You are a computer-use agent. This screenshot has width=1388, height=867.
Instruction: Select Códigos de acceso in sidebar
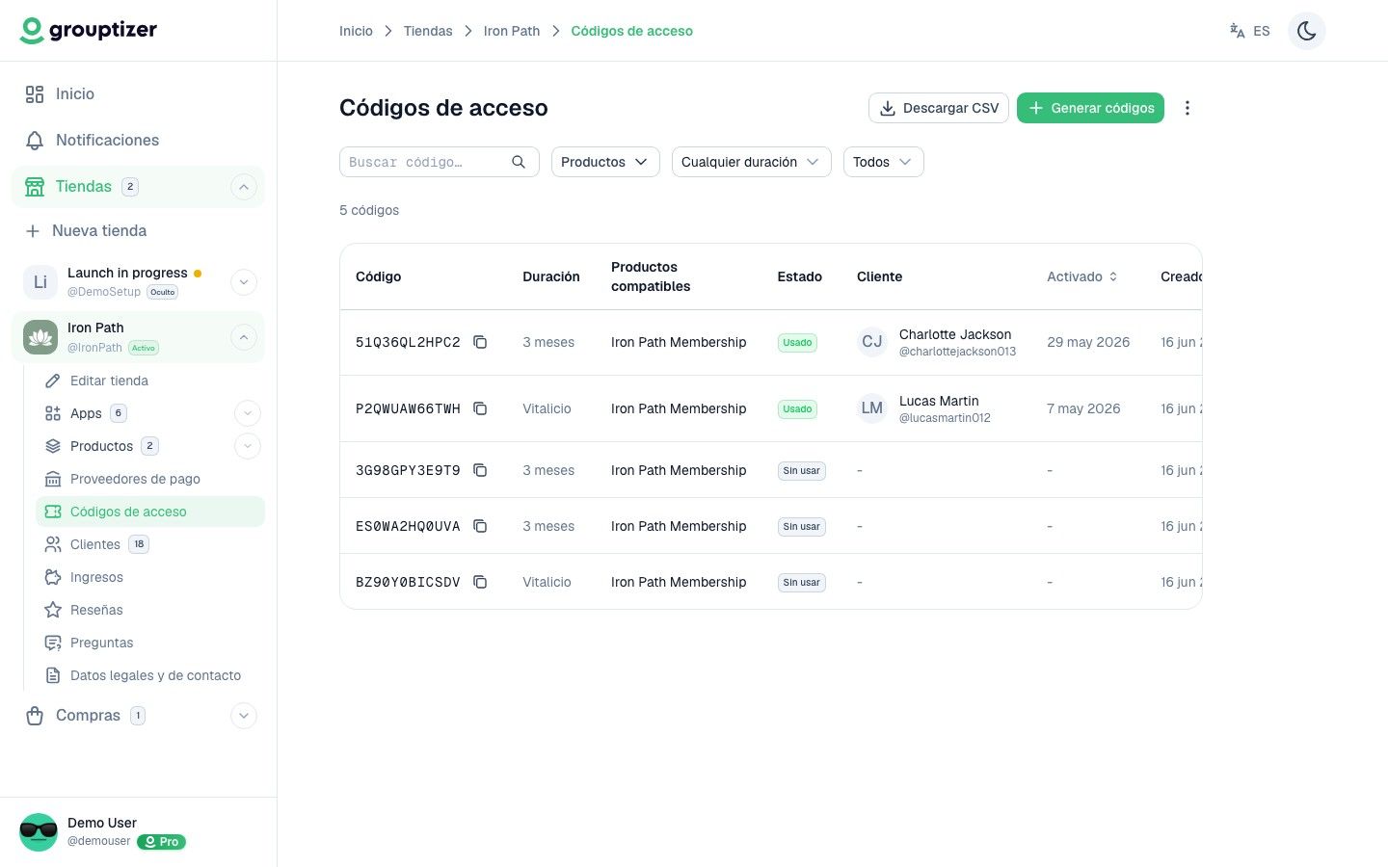[150, 512]
